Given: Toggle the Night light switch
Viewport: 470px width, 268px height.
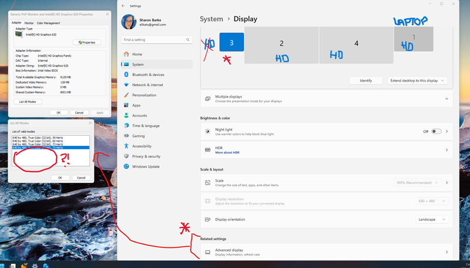Looking at the screenshot, I should pyautogui.click(x=436, y=132).
